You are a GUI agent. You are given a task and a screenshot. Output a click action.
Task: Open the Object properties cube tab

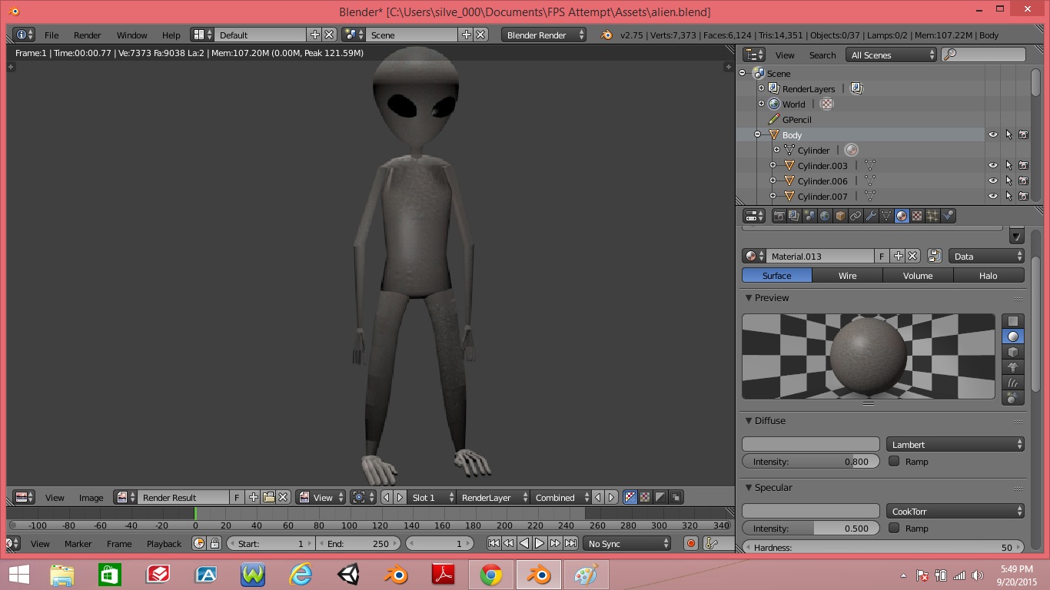coord(840,217)
